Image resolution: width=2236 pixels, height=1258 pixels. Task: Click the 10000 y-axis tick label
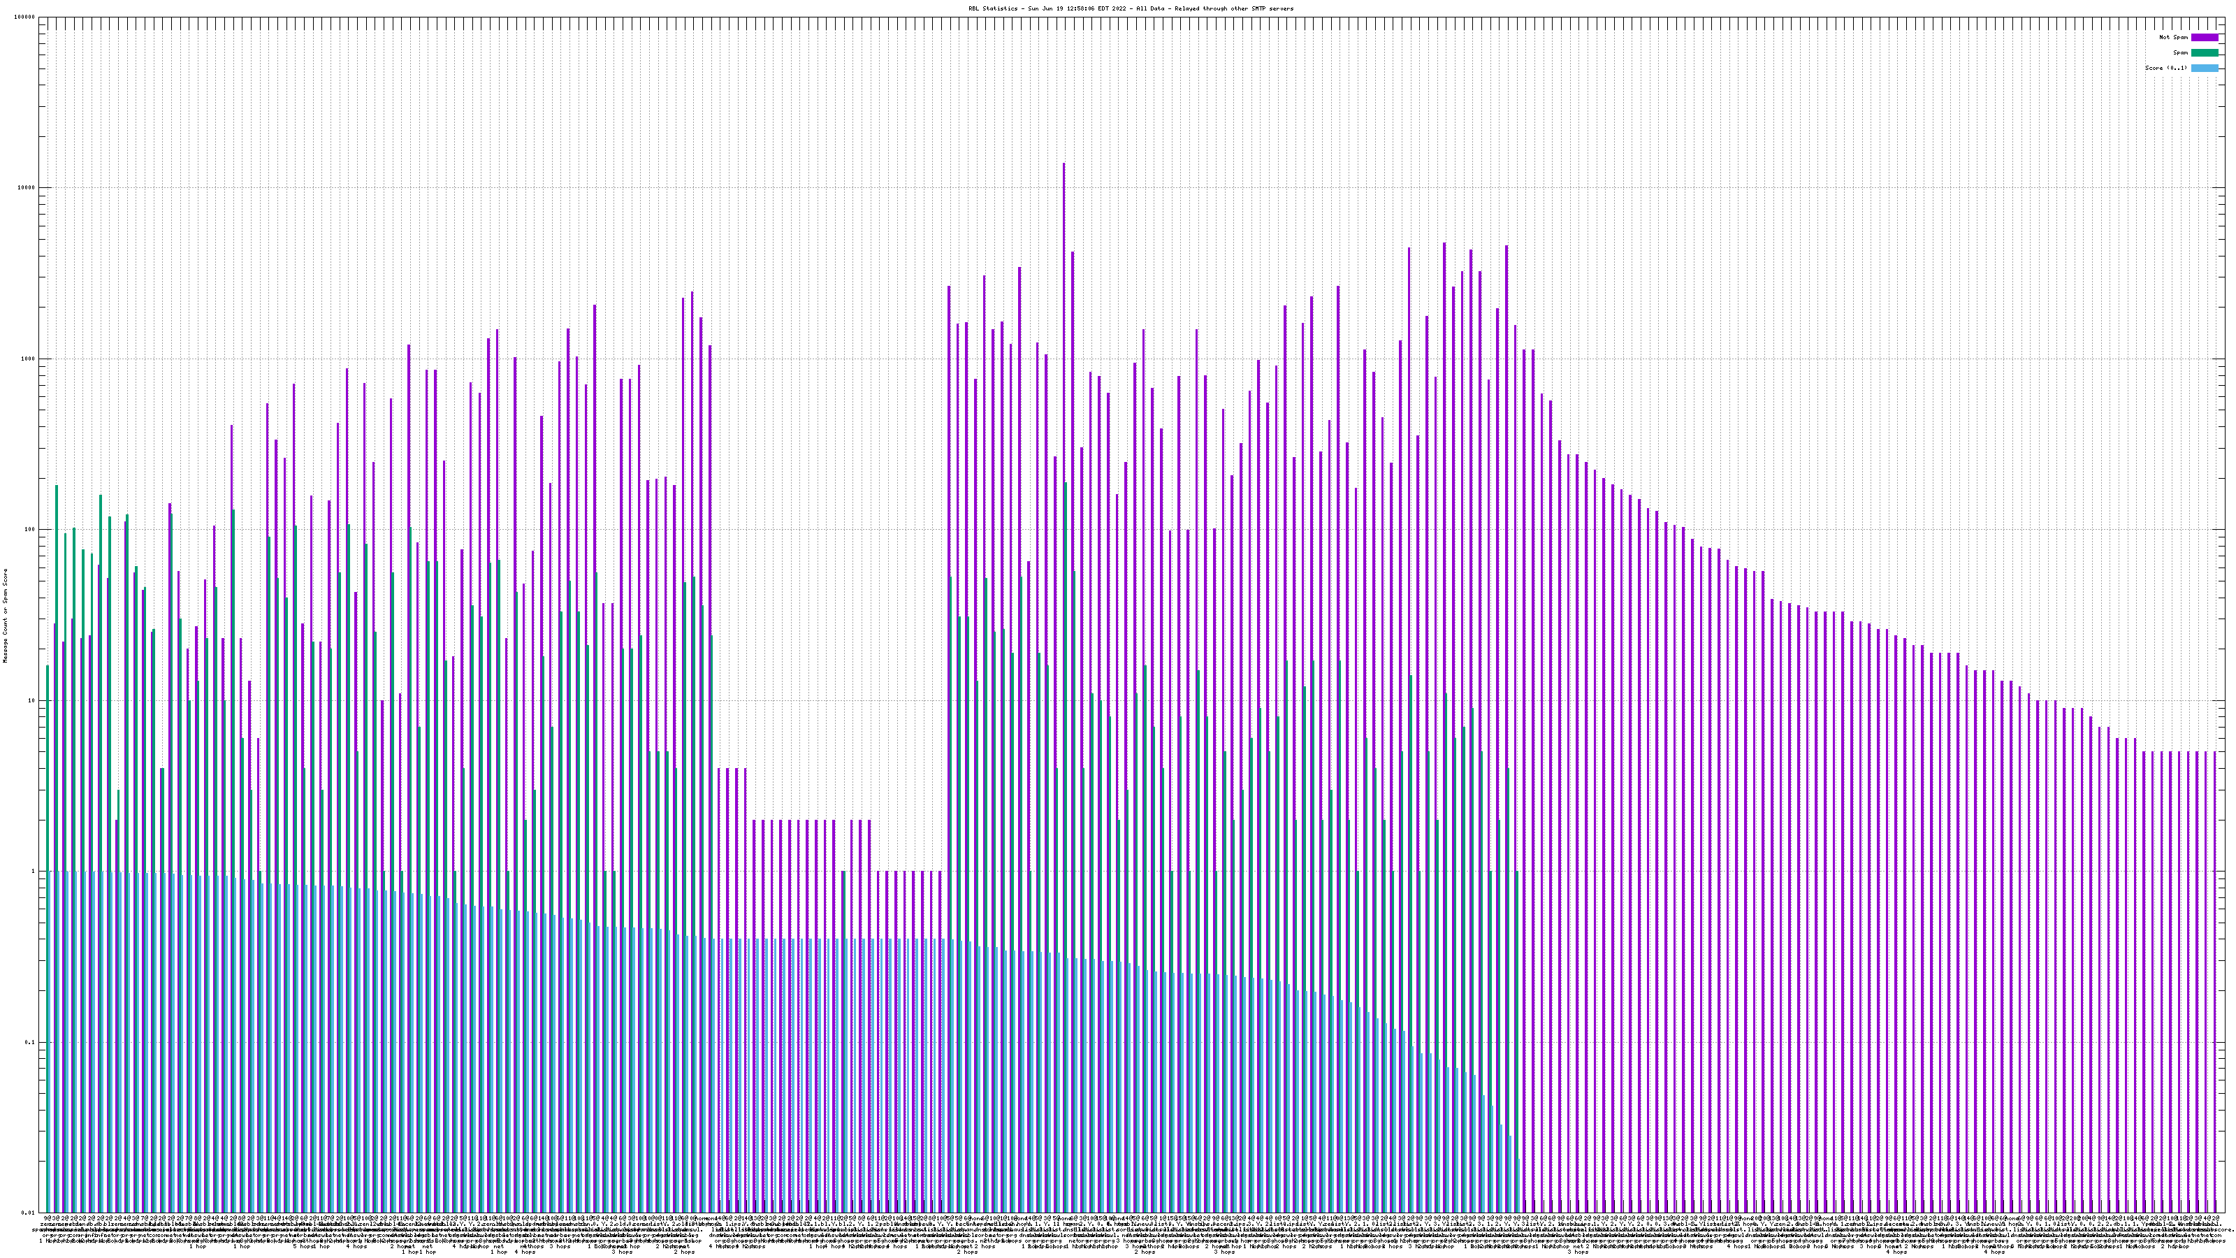click(26, 189)
